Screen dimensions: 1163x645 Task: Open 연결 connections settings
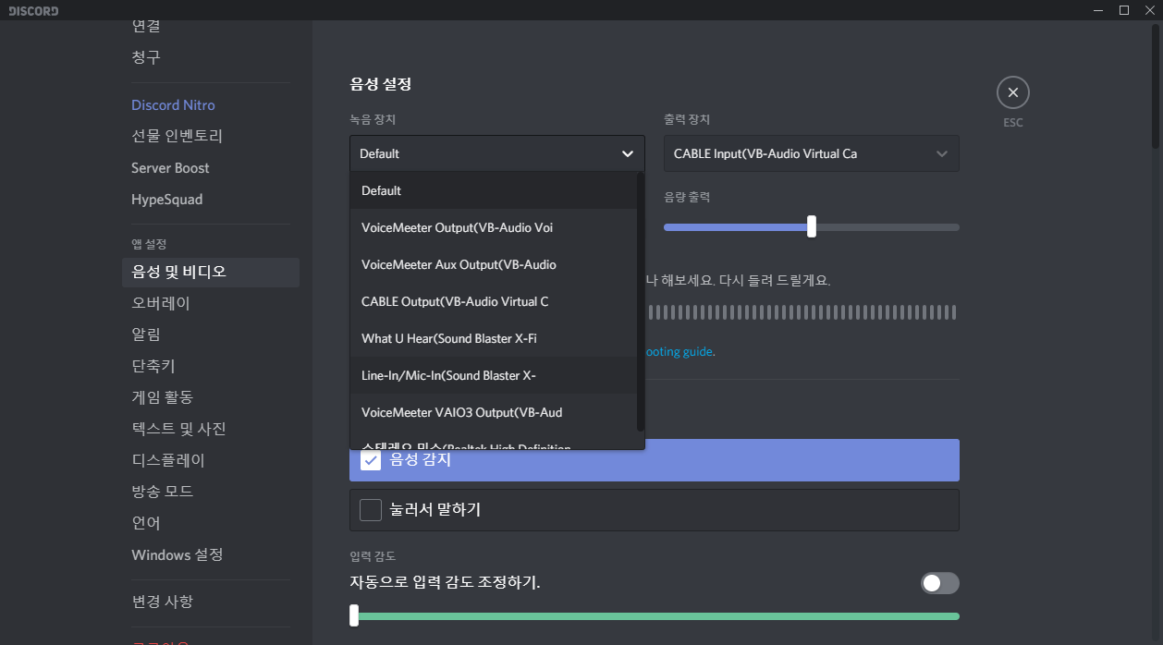tap(146, 27)
